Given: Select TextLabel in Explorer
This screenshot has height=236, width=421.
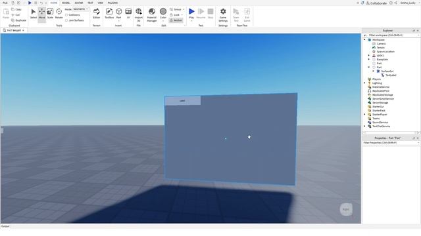Looking at the screenshot, I should 391,75.
